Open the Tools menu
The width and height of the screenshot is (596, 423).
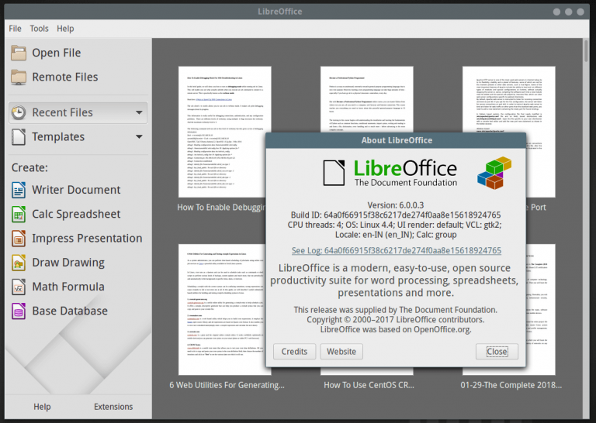point(39,29)
